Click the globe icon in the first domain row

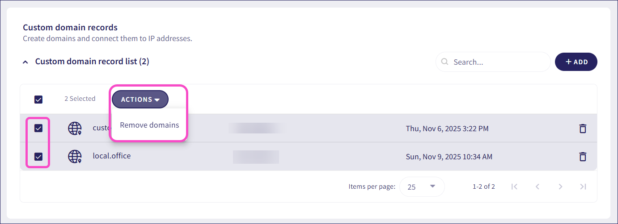click(75, 129)
